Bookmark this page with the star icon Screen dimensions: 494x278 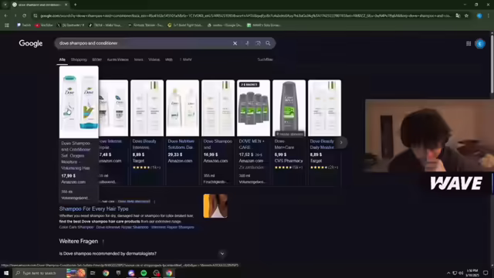[x=466, y=15]
